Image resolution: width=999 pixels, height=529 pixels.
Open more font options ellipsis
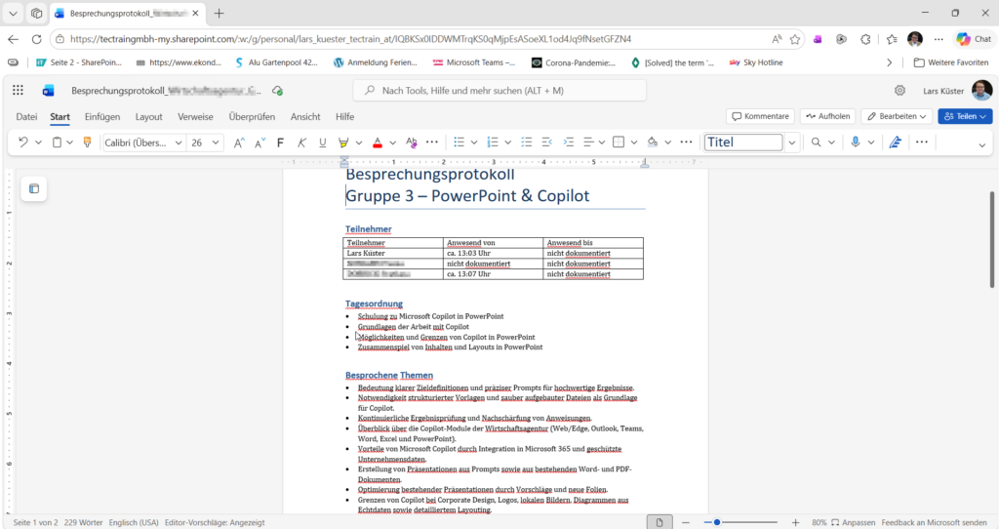tap(432, 142)
